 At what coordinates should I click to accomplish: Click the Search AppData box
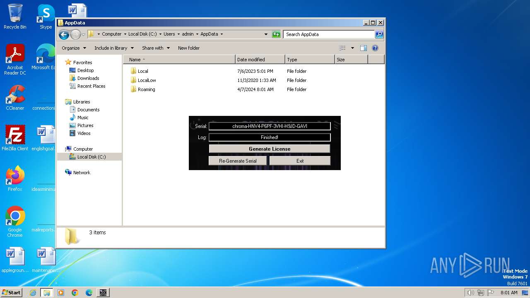coord(329,34)
